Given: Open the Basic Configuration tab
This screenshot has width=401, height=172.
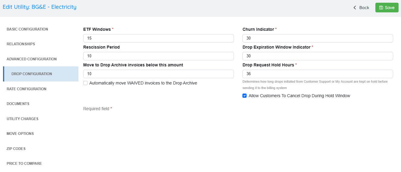Looking at the screenshot, I should pos(27,29).
